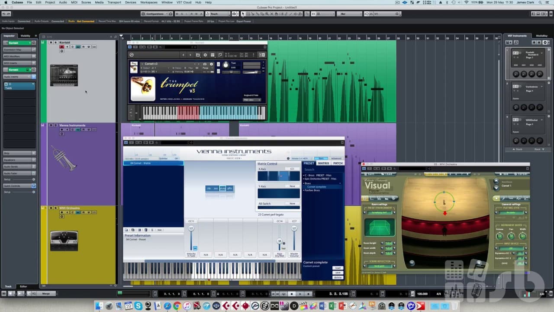This screenshot has width=554, height=312.
Task: Expand the Quick Controls inspector section
Action: [x=19, y=186]
